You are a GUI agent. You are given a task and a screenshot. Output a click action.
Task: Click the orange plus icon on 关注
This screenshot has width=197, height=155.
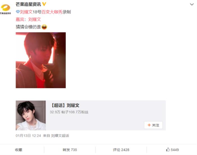click(x=149, y=125)
